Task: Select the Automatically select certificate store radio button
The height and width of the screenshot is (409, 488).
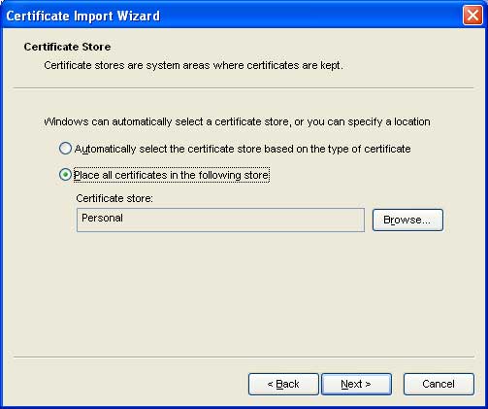Action: 65,149
